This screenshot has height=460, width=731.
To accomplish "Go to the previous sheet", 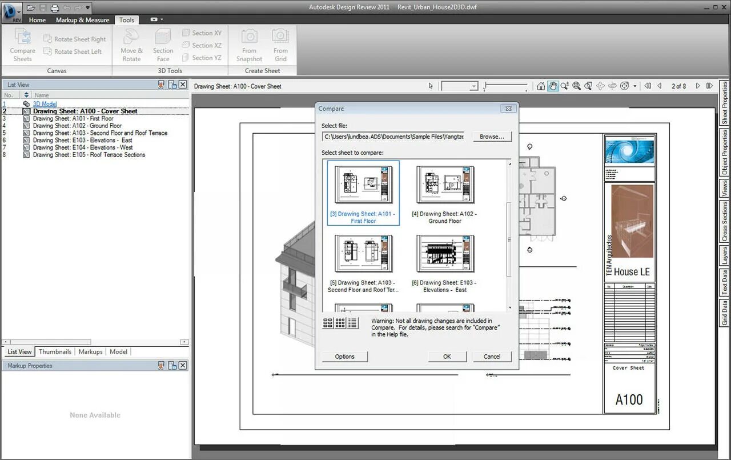I will click(660, 86).
